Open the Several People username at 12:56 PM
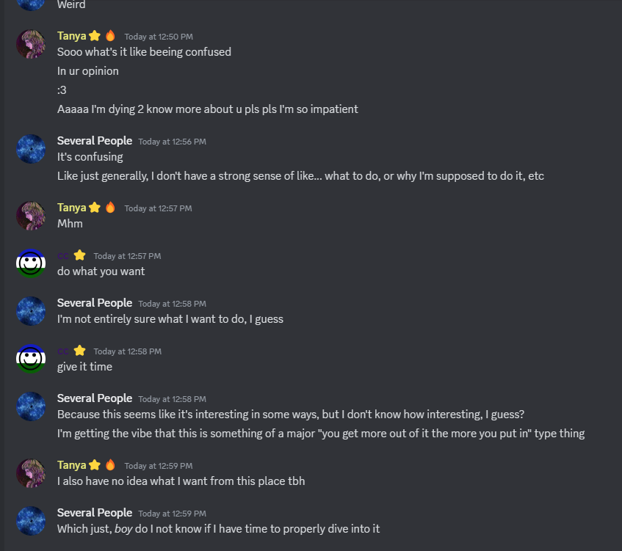 tap(95, 141)
